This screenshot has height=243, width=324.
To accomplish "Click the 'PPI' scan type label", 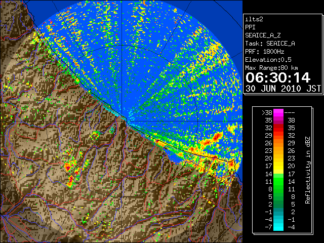I will pos(250,27).
